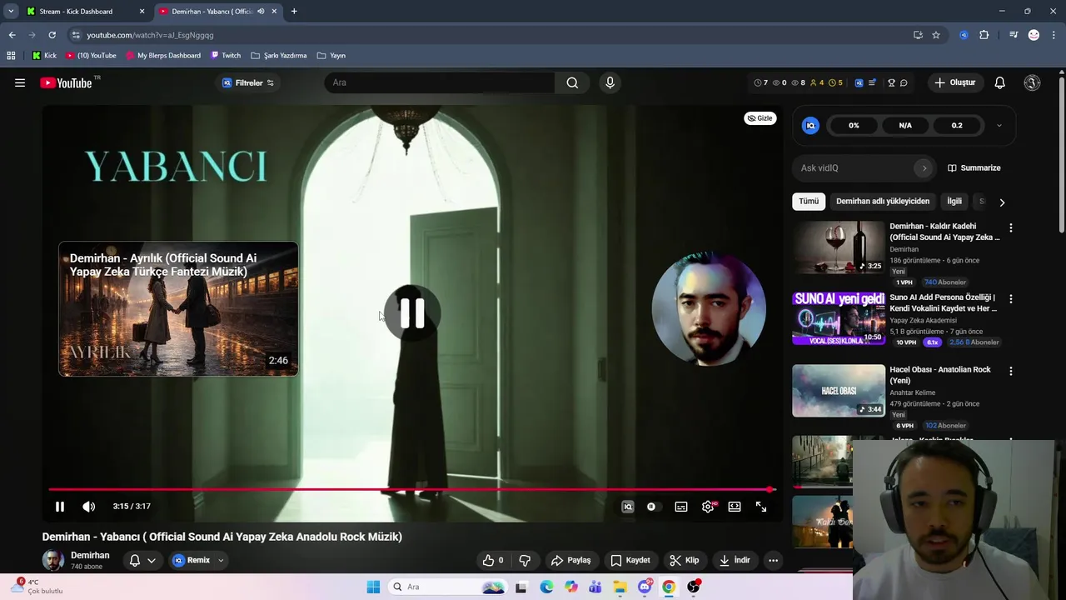1066x600 pixels.
Task: Download with İndir button
Action: click(x=735, y=560)
